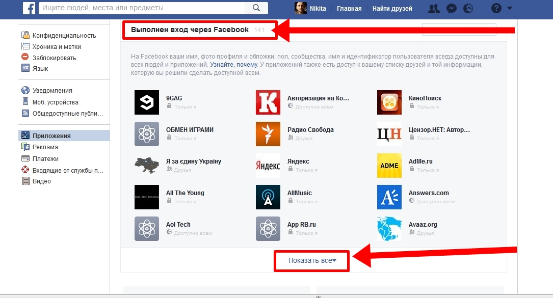Open the notifications globe icon
Image resolution: width=553 pixels, height=298 pixels.
(x=468, y=8)
